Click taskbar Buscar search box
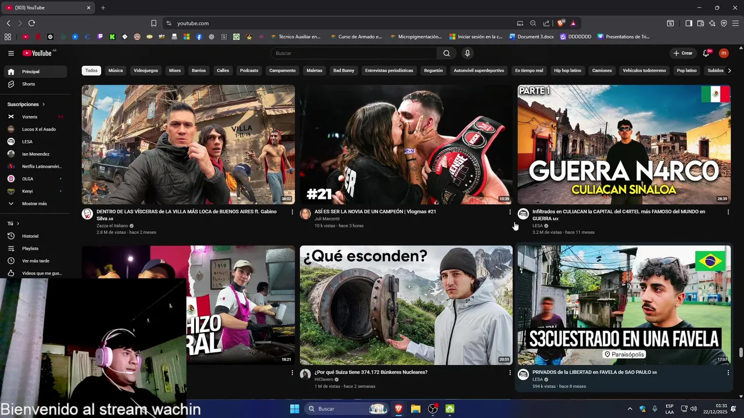Viewport: 744px width, 418px height. coord(346,409)
